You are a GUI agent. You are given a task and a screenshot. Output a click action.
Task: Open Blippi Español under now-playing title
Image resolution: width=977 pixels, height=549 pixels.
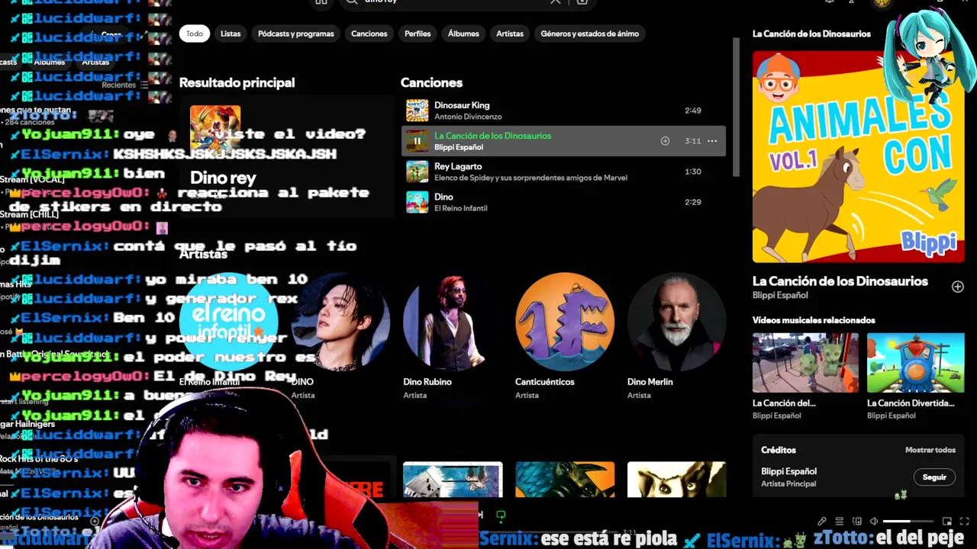point(780,295)
